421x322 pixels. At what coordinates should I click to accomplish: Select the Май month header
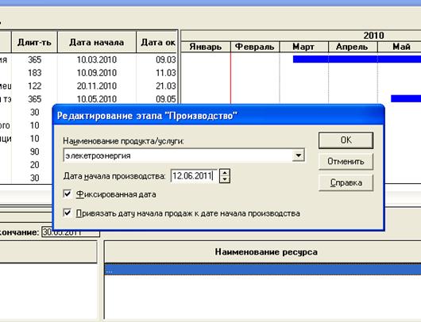point(400,47)
